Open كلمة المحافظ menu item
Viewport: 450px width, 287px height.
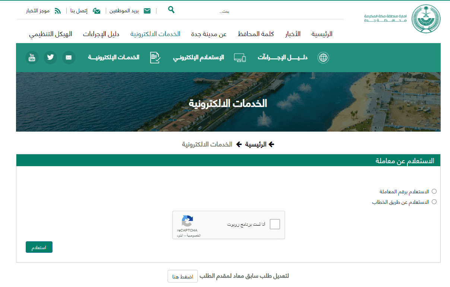click(x=256, y=34)
